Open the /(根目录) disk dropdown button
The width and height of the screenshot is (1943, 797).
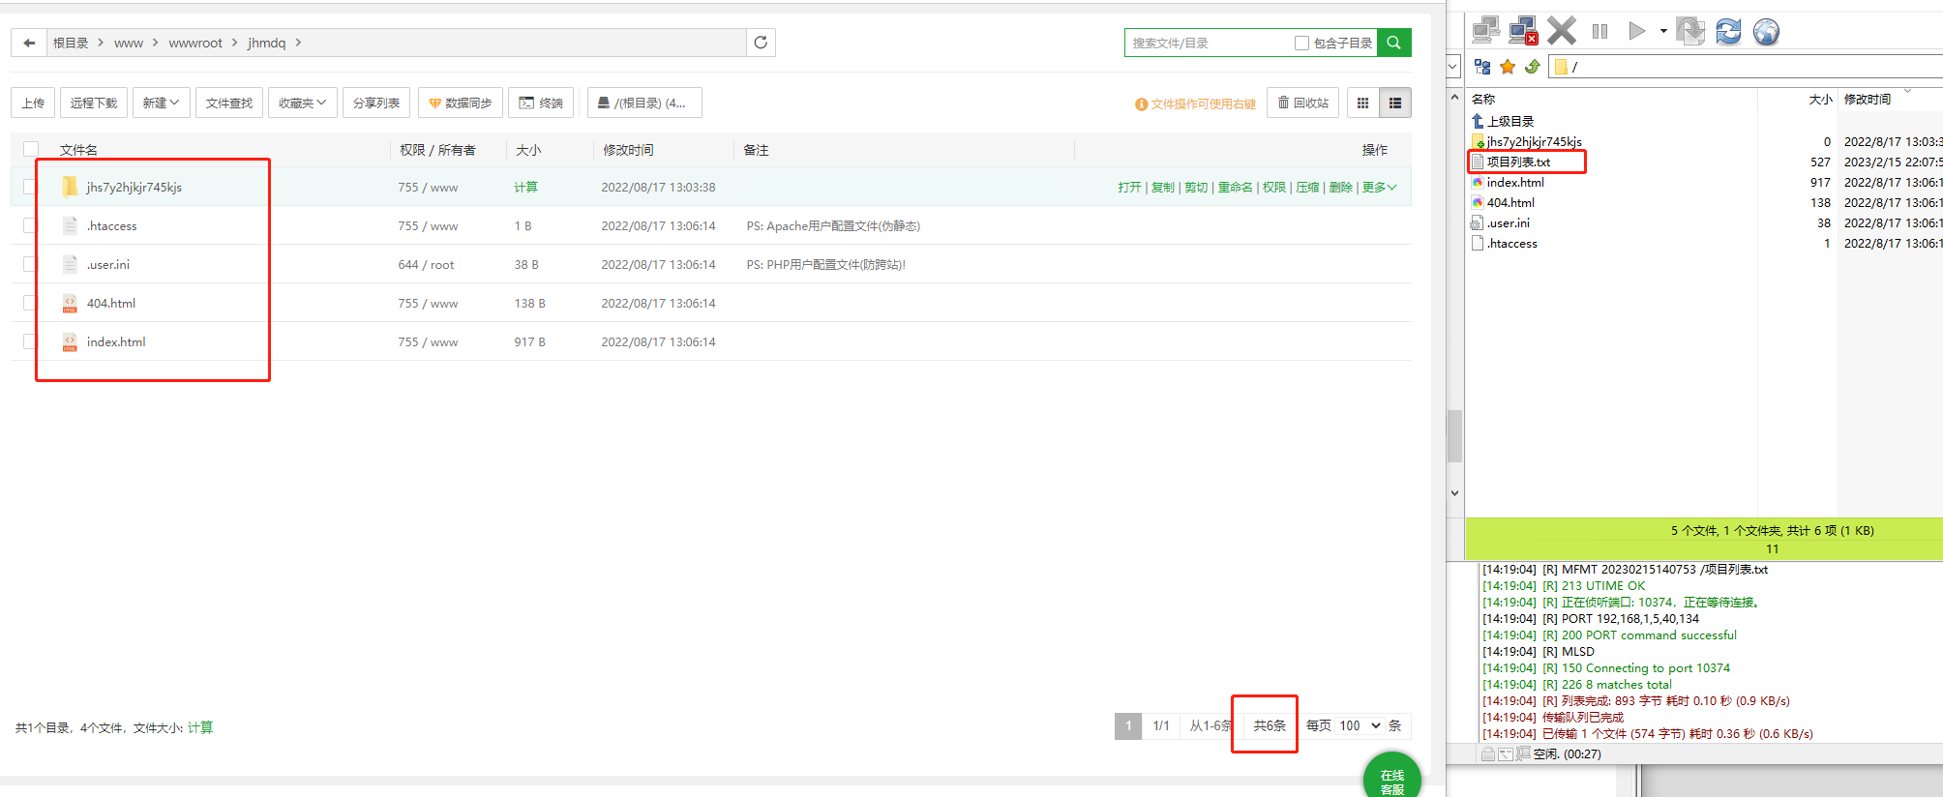[x=644, y=103]
